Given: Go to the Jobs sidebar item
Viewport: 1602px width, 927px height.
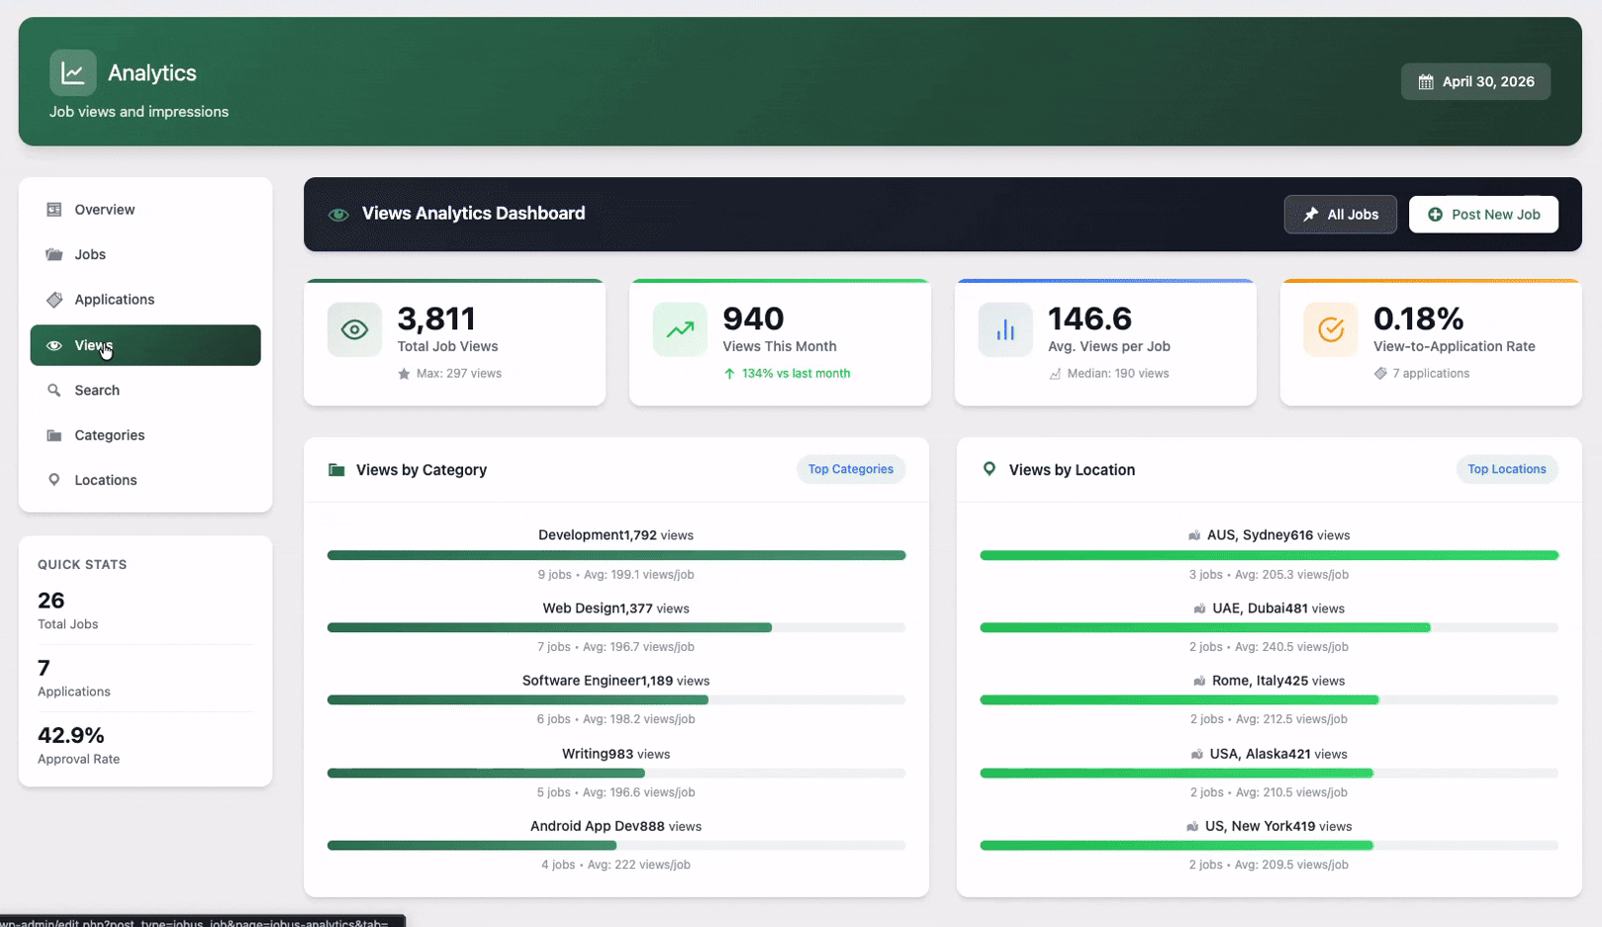Looking at the screenshot, I should pyautogui.click(x=90, y=254).
